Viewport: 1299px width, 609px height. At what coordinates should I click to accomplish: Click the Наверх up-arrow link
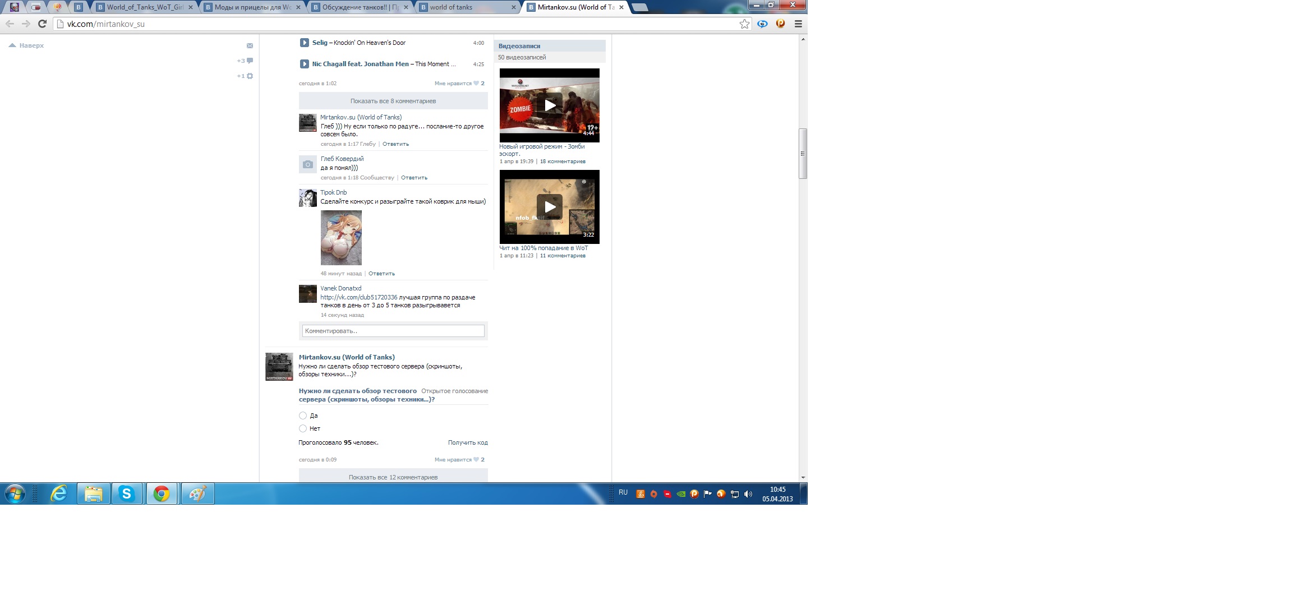[26, 45]
